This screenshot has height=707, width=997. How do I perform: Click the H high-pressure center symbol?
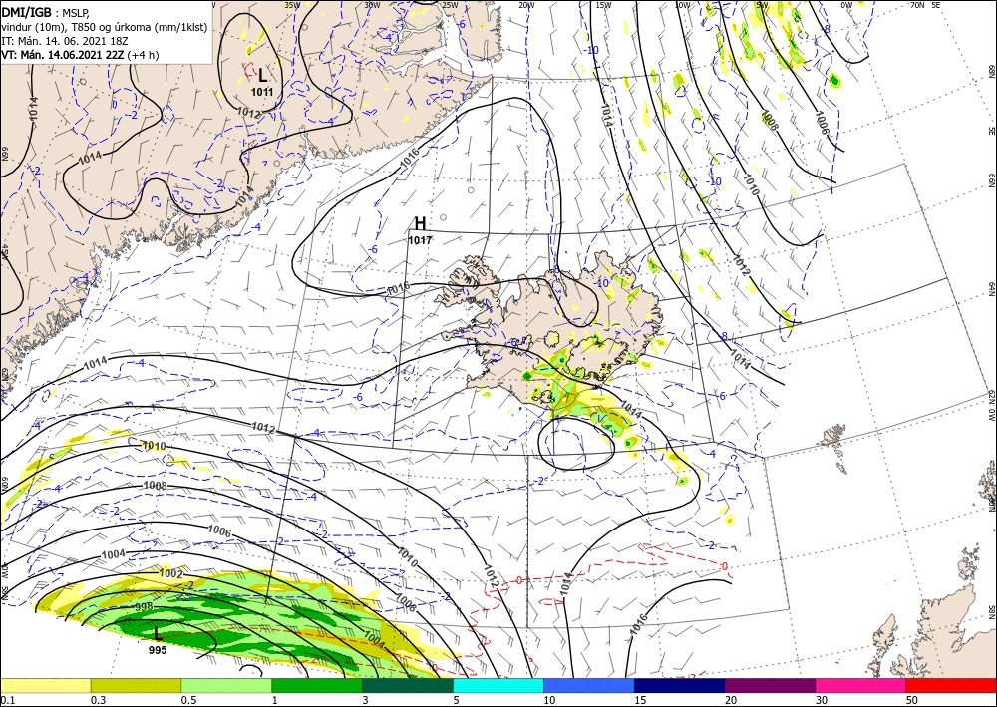click(420, 223)
